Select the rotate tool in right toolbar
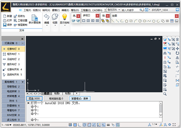The height and width of the screenshot is (128, 181). [177, 53]
